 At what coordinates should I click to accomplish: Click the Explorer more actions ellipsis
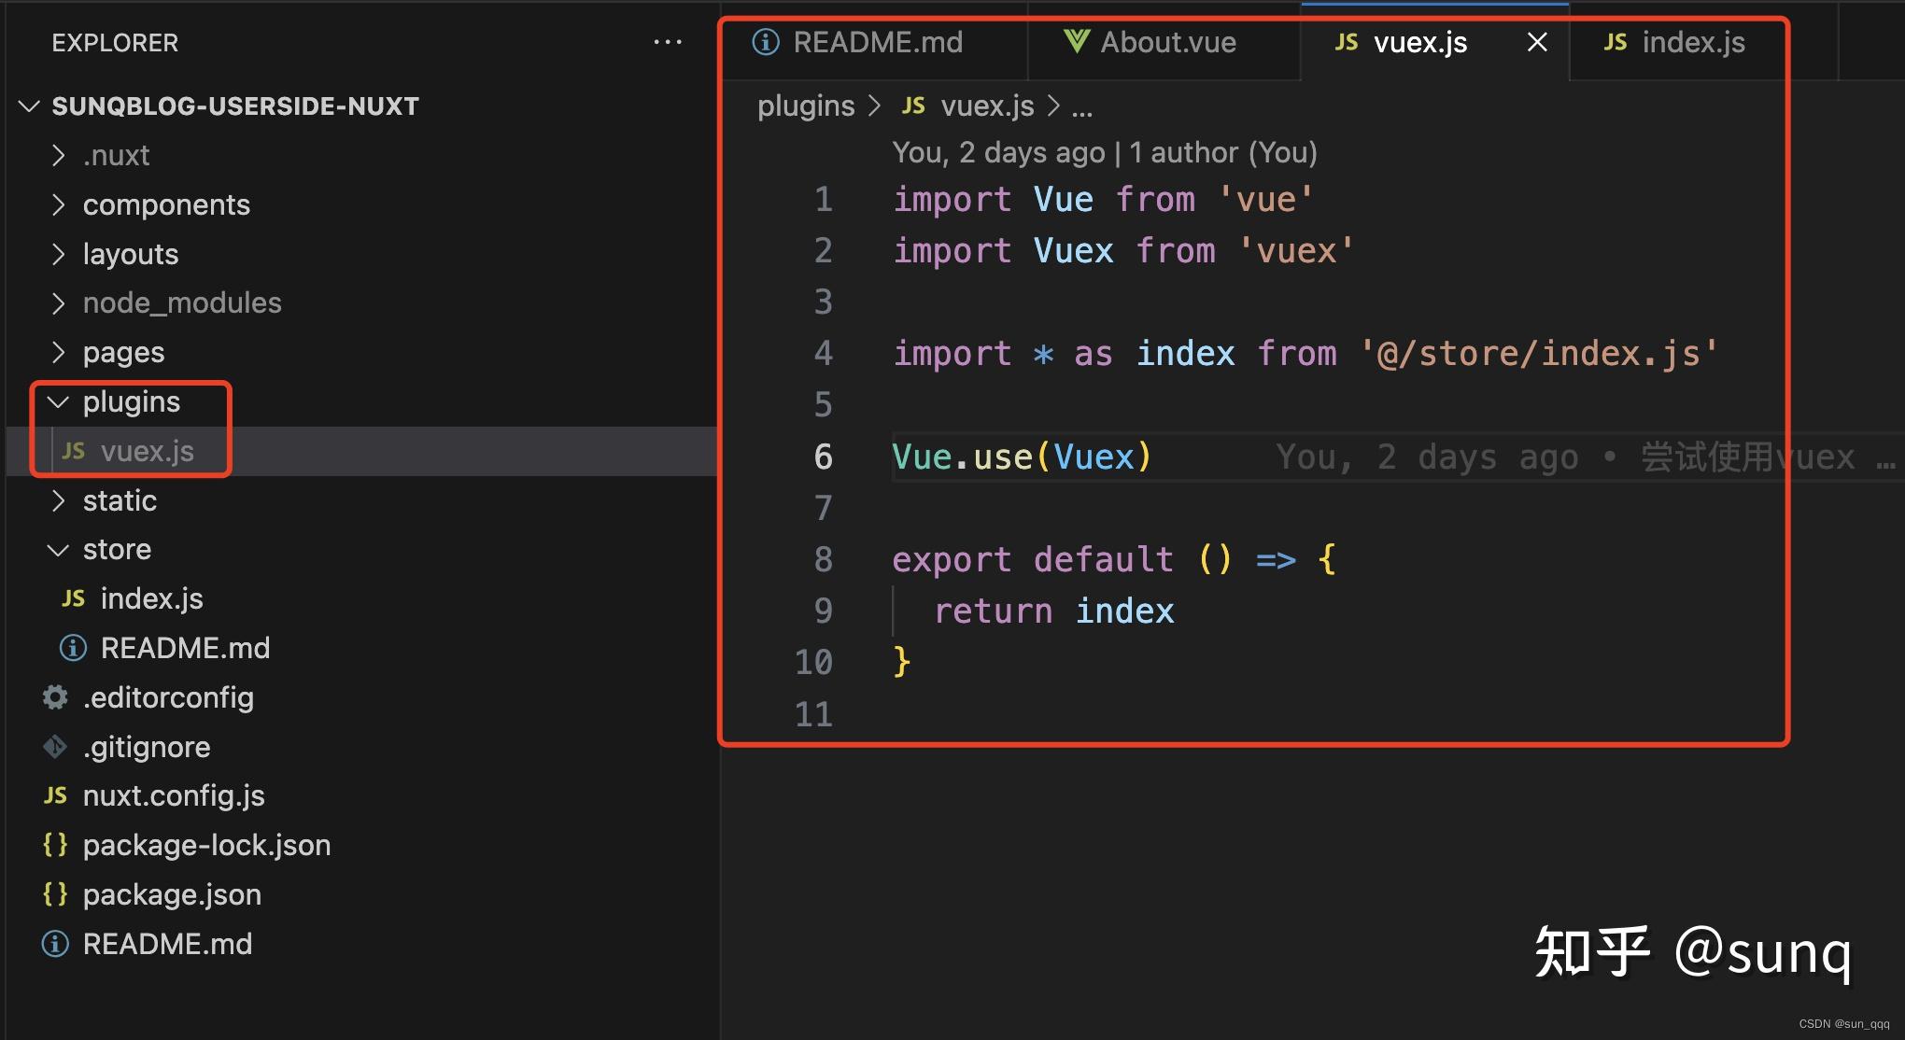pyautogui.click(x=668, y=42)
